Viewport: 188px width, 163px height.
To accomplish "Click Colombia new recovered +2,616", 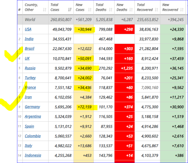I will (x=178, y=136).
